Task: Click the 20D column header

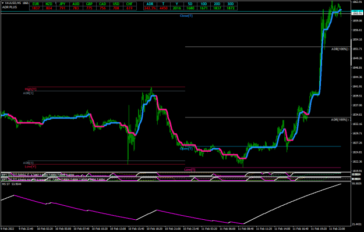Action: coord(217,4)
